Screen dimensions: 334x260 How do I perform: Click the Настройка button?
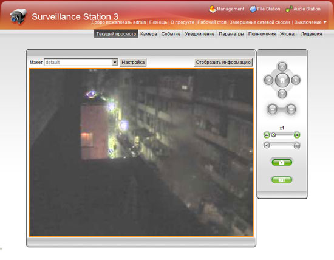pos(133,62)
